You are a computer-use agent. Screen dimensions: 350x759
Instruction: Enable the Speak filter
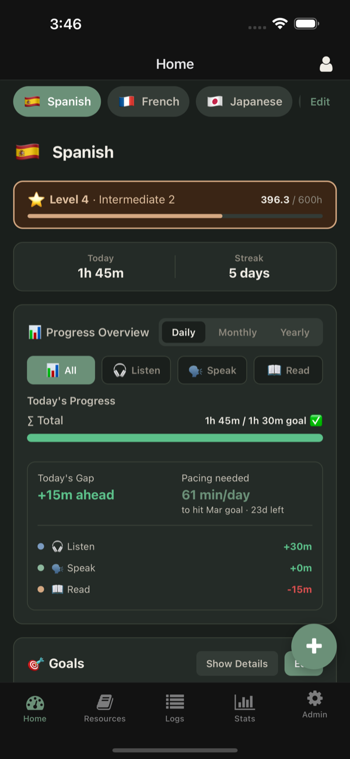(212, 370)
